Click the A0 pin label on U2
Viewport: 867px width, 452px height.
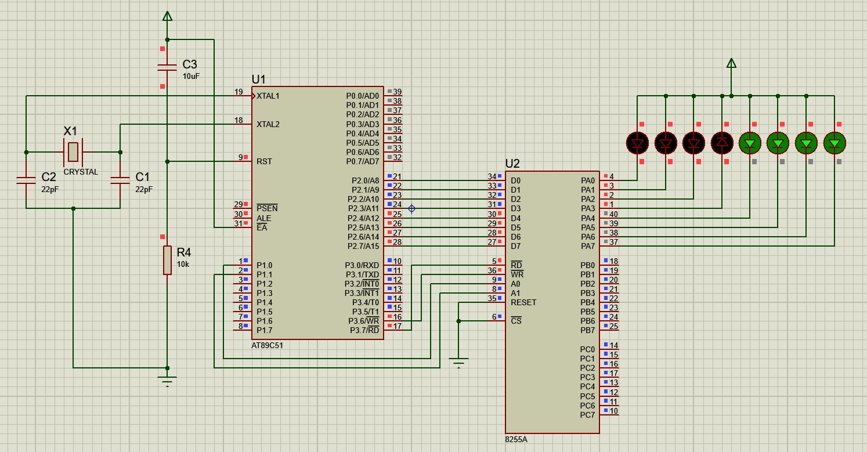515,284
